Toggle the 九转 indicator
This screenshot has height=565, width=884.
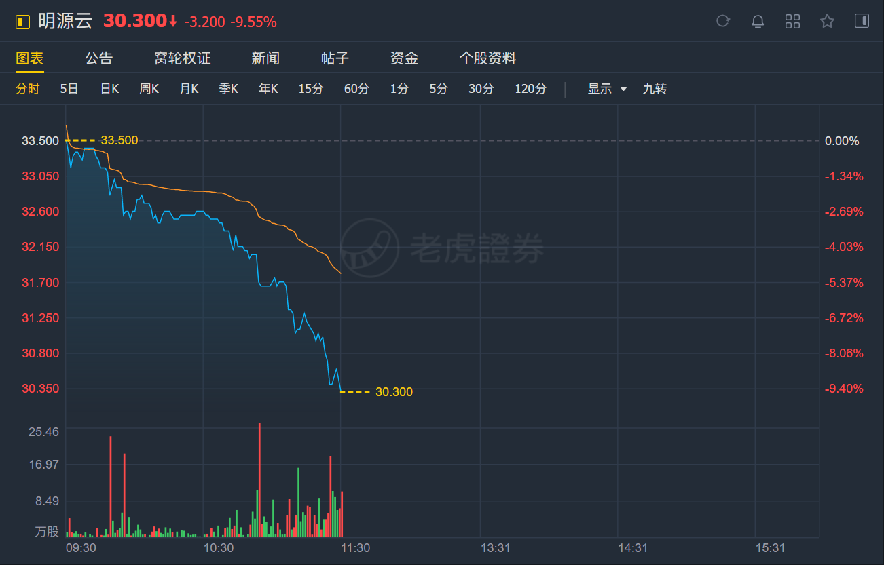(x=655, y=89)
